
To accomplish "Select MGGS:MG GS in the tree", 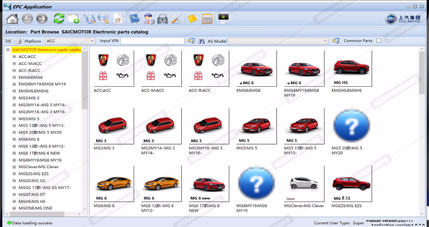I will click(x=32, y=181).
